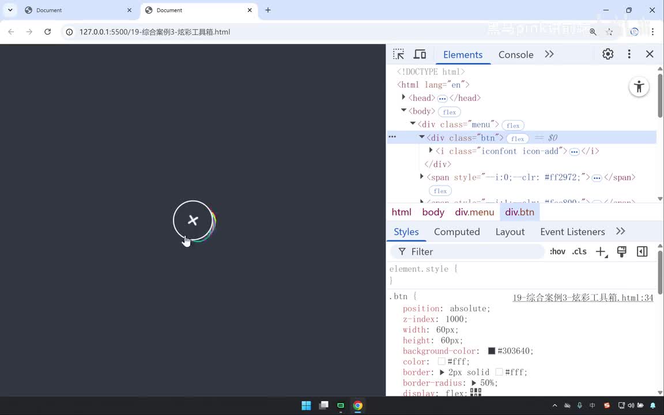The height and width of the screenshot is (415, 664).
Task: Bookmark this page with the star icon
Action: (609, 32)
